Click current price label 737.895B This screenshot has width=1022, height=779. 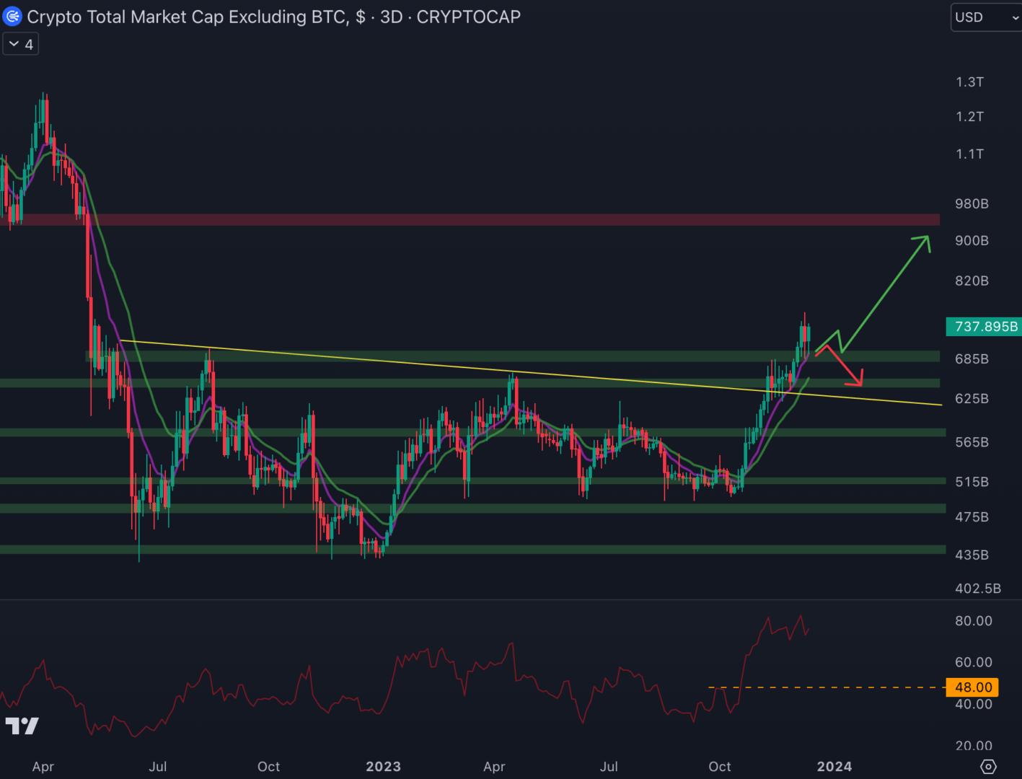(x=985, y=327)
